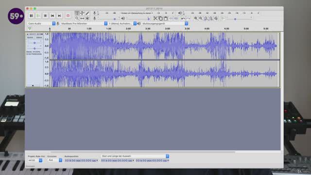The height and width of the screenshot is (175, 311).
Task: Click the selection start time field
Action: point(118,160)
